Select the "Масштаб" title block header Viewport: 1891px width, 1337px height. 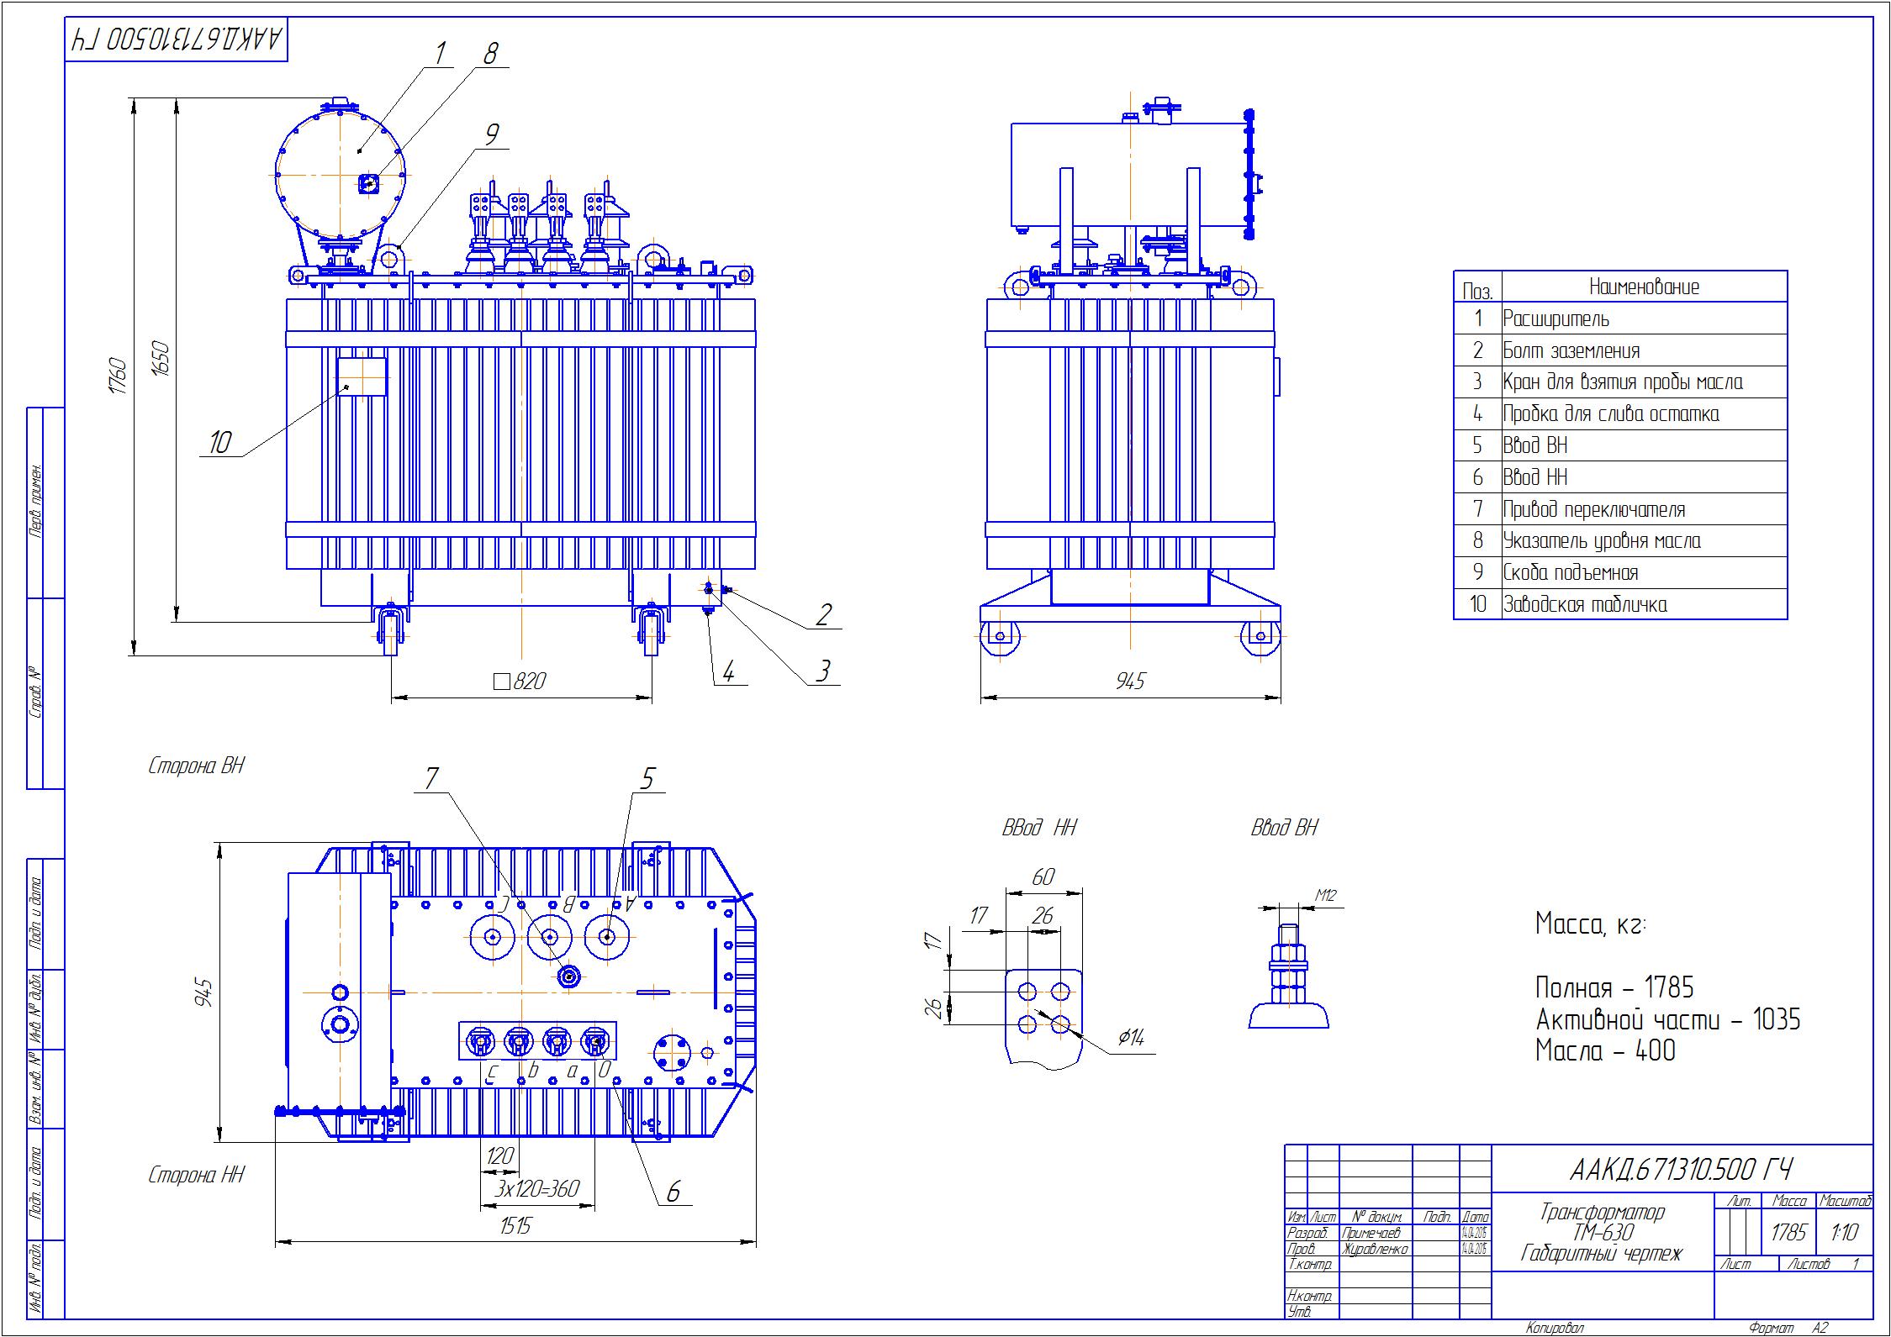(x=1845, y=1202)
